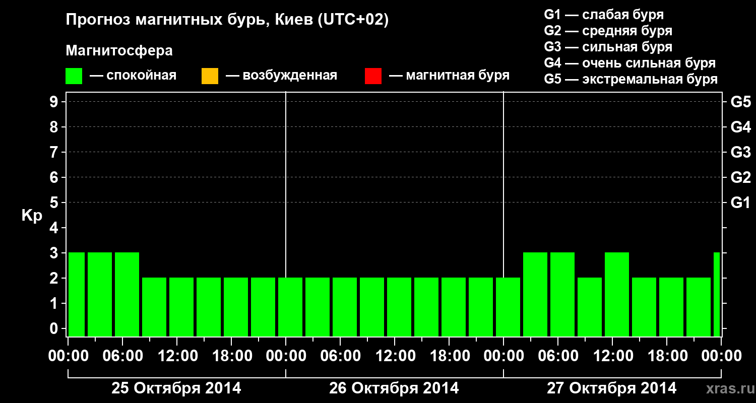
Task: Select the title 'Прогноз магнитных бурь, Киев (UTC+02)'
Action: point(227,20)
